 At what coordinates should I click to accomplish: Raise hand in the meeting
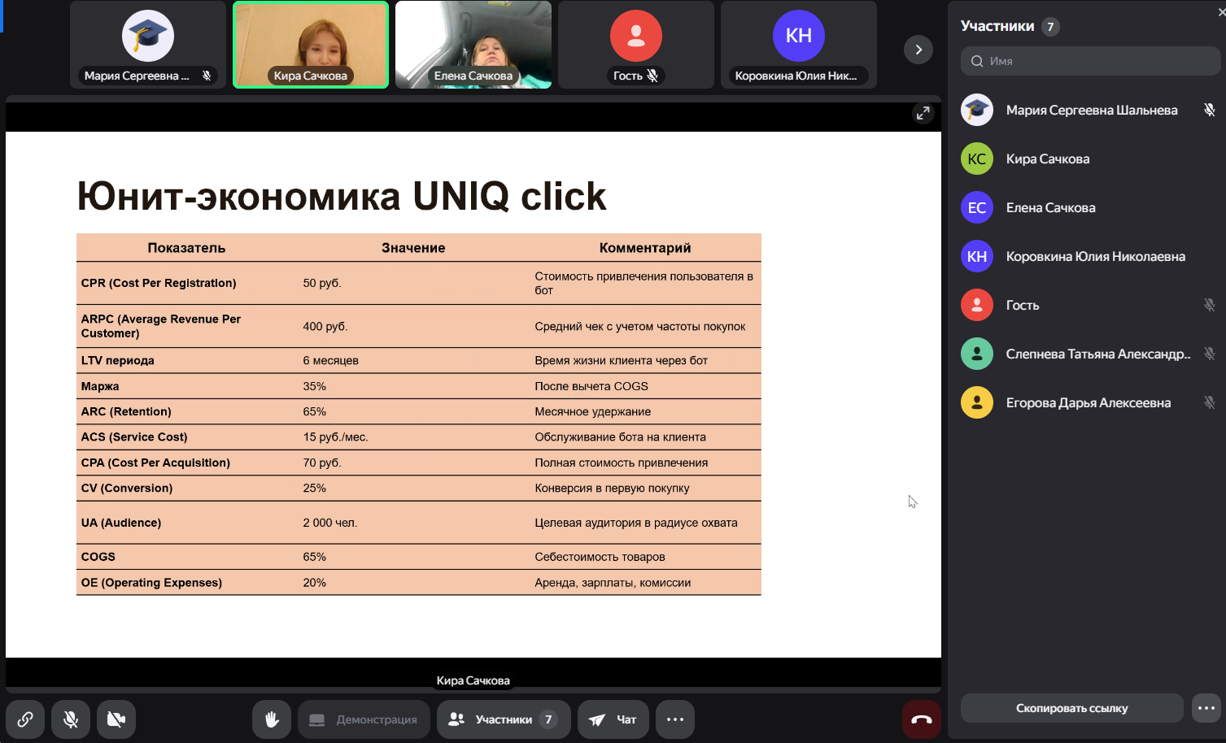pos(272,719)
